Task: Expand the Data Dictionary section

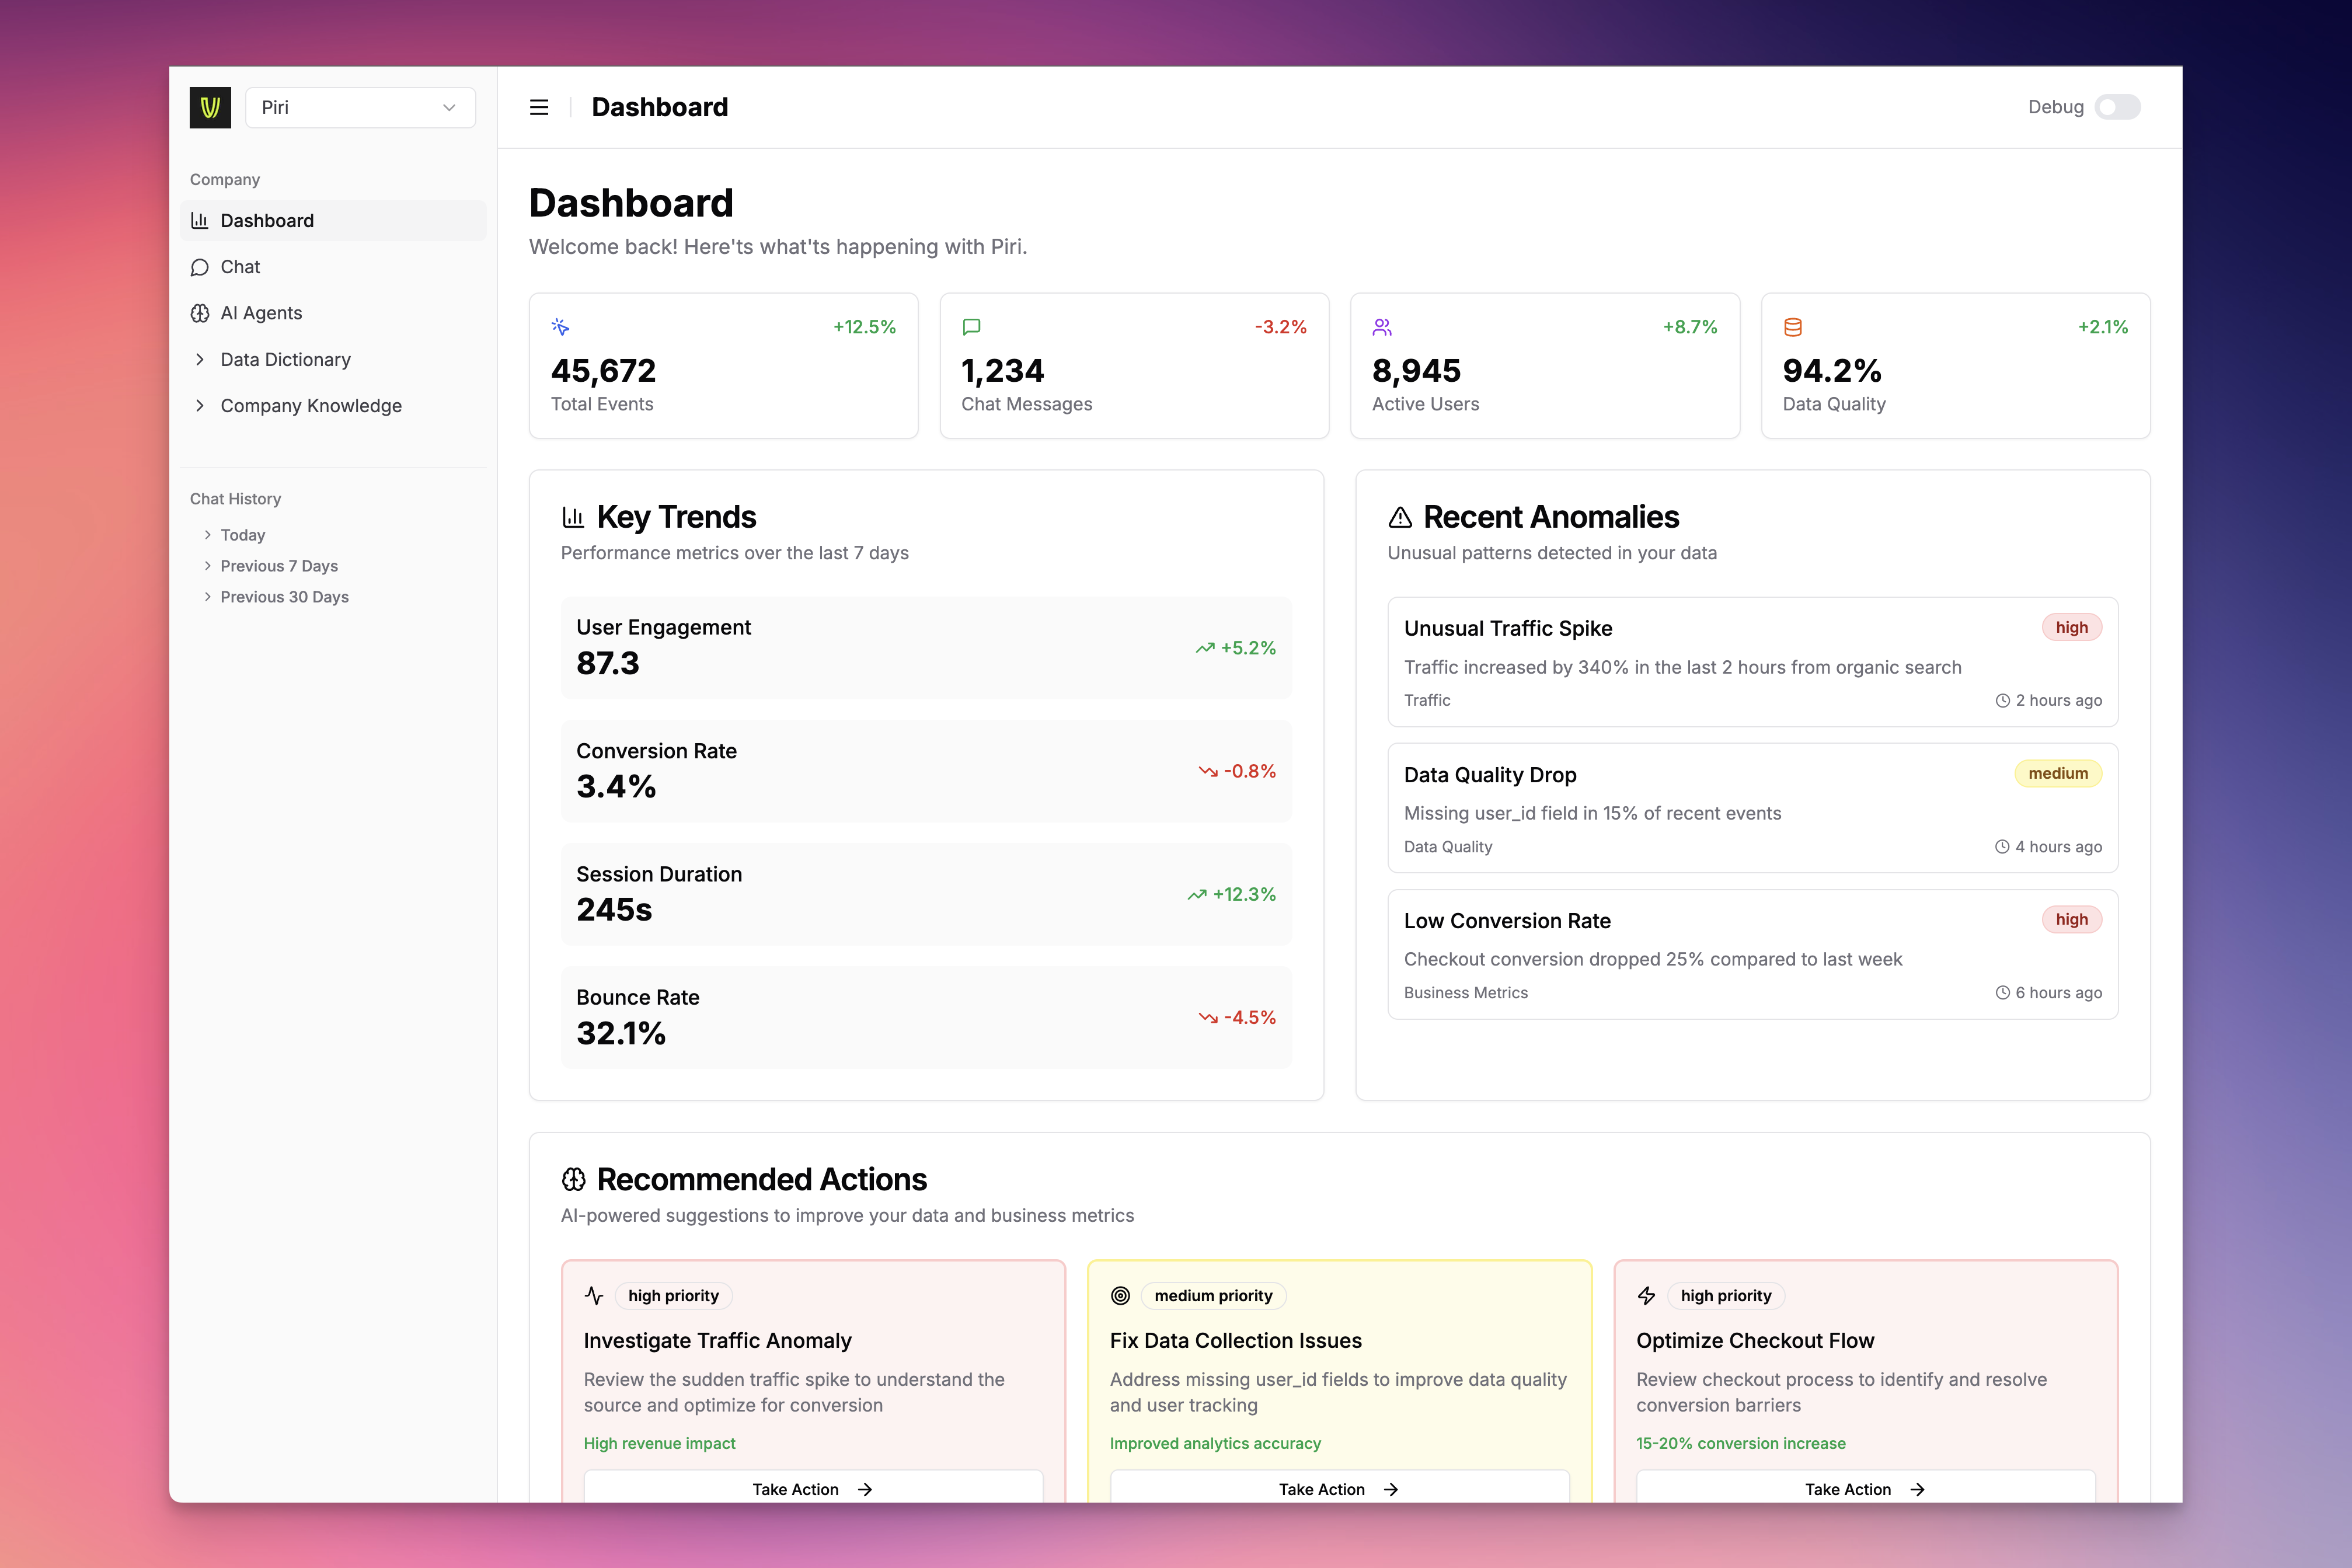Action: [x=285, y=359]
